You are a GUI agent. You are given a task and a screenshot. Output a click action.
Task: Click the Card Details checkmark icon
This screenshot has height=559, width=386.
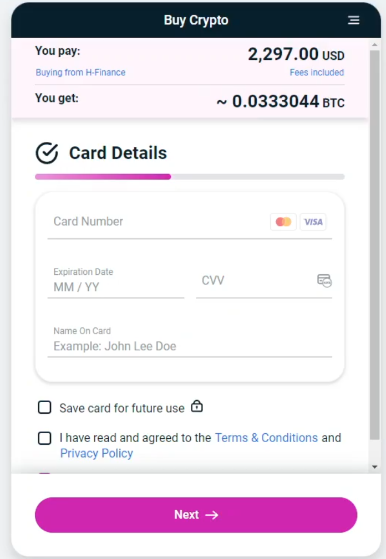pos(47,153)
